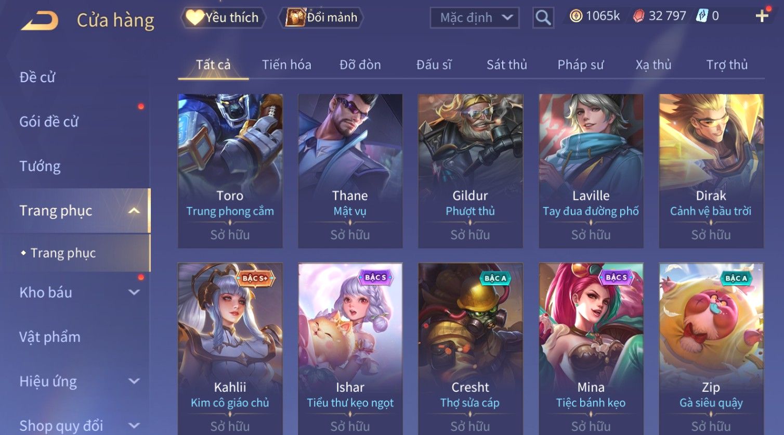Click the blue ticket currency icon

[702, 16]
